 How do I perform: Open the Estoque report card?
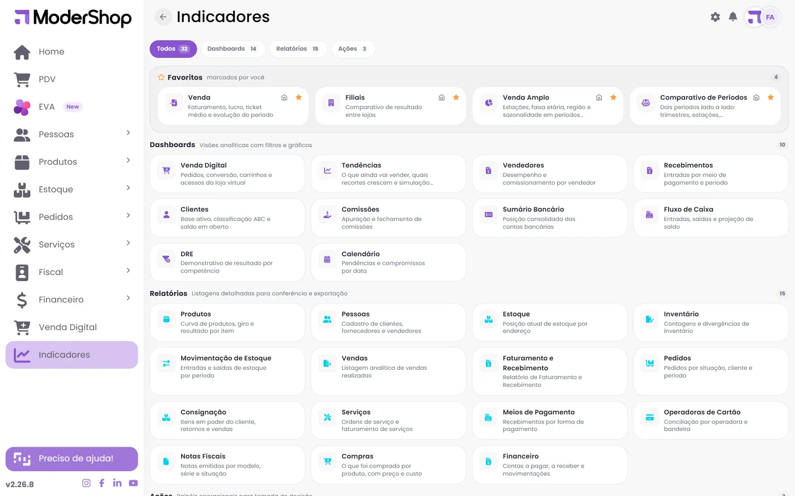550,322
